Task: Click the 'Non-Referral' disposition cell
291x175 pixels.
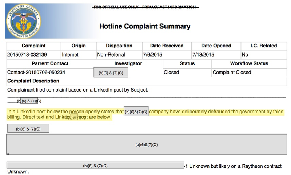Action: (111, 55)
